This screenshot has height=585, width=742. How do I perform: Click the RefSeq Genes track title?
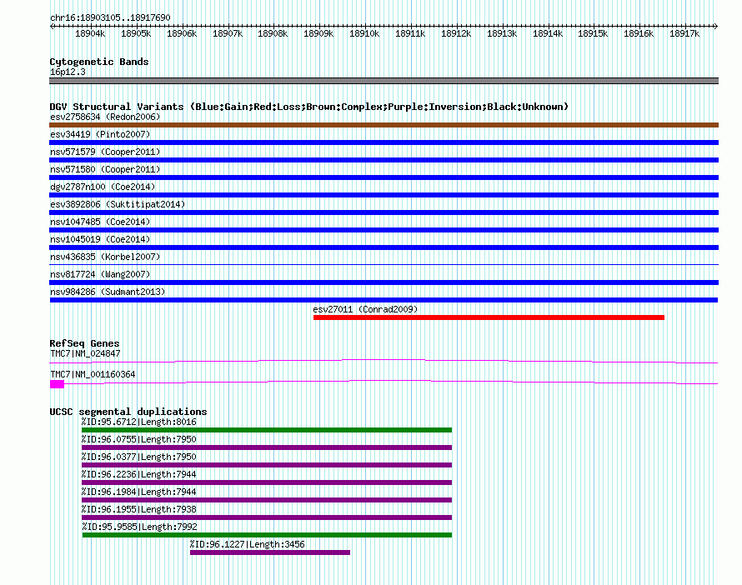point(84,343)
